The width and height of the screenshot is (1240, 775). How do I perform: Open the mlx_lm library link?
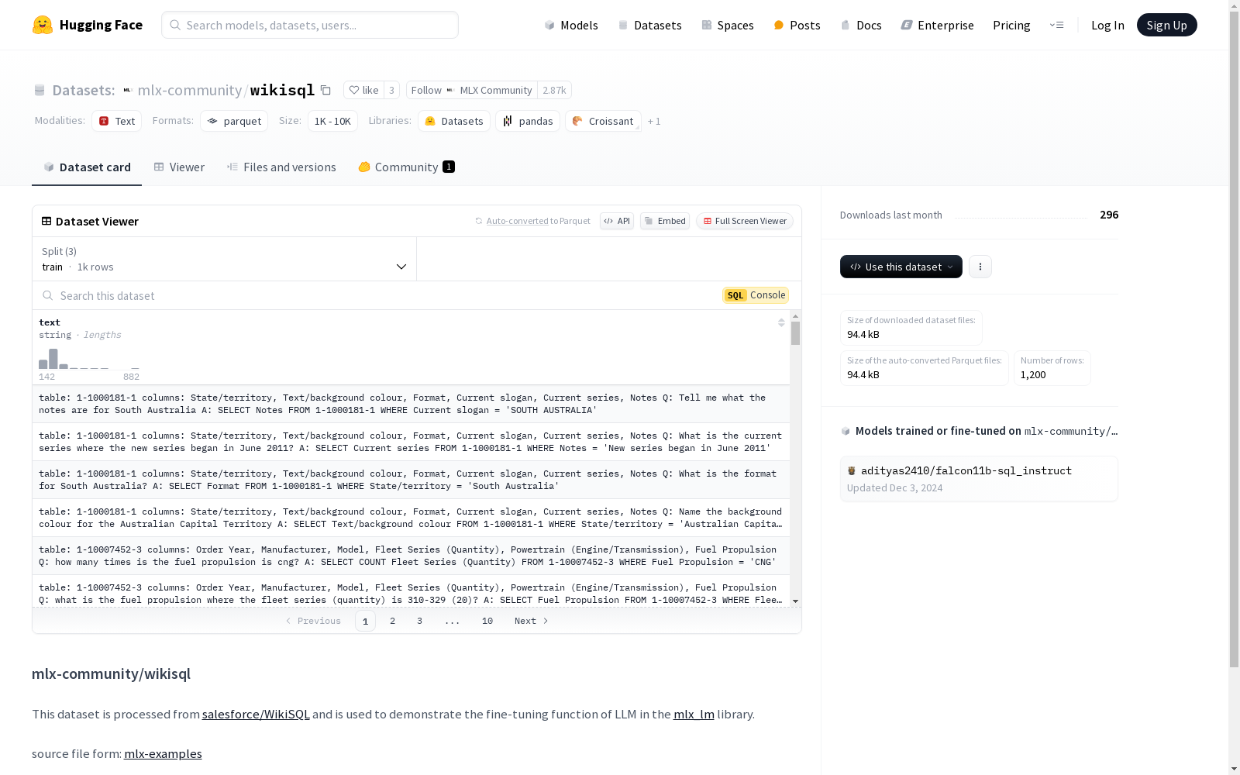[694, 714]
